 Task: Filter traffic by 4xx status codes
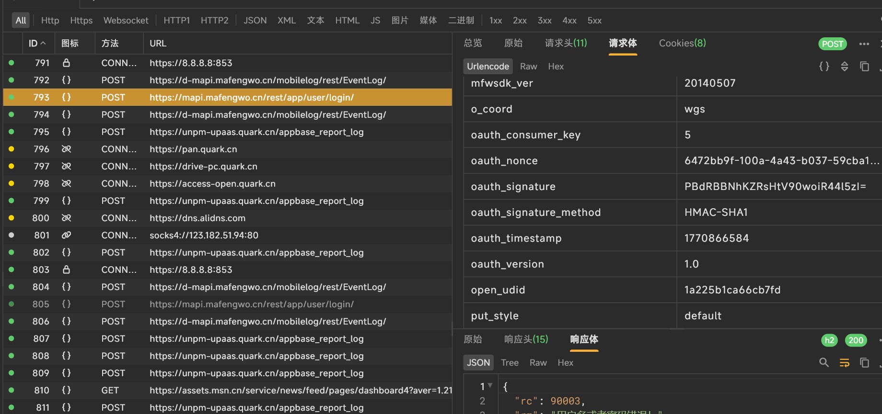[x=569, y=21]
